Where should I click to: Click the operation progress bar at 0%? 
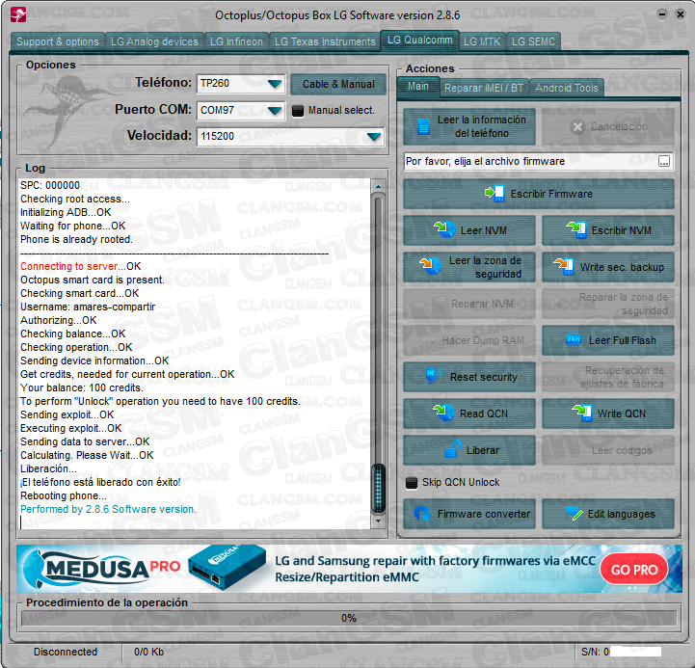pos(348,618)
